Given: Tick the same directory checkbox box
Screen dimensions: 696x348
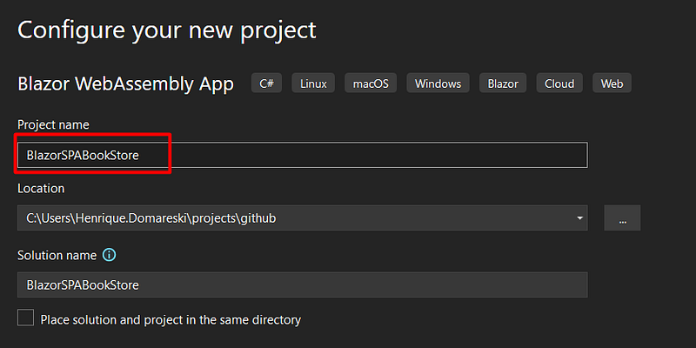Looking at the screenshot, I should coord(26,318).
